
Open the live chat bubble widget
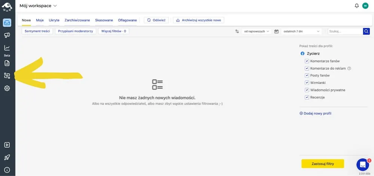(363, 164)
